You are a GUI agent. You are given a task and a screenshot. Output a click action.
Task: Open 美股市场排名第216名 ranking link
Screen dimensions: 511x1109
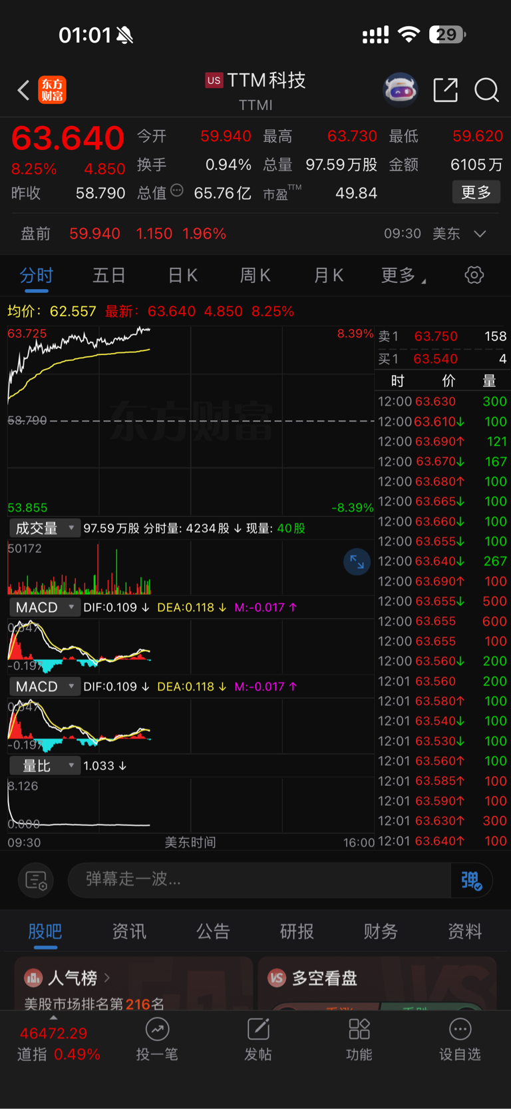pos(94,1004)
